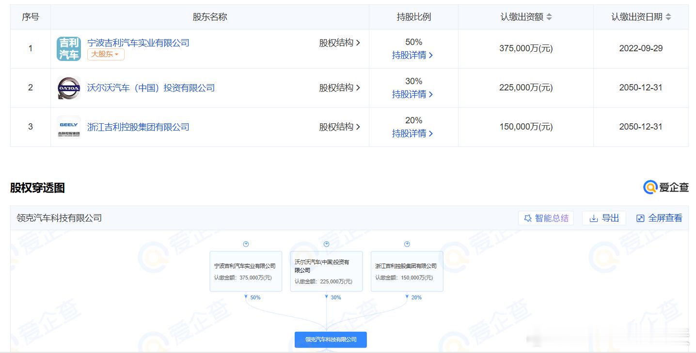
Task: Click the 2022-09-29 date cell
Action: 641,49
